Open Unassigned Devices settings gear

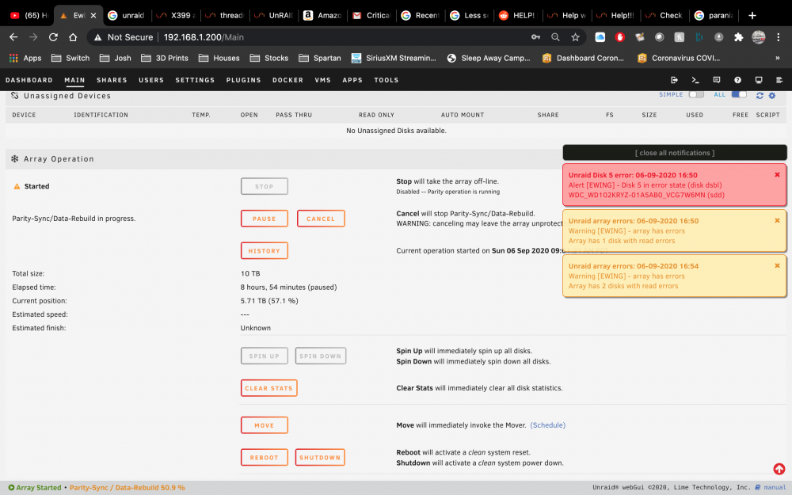pos(771,96)
